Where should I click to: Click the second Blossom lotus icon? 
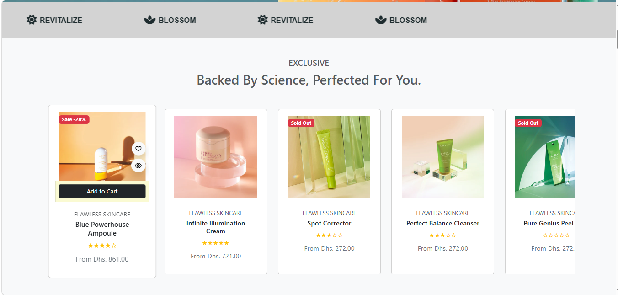[x=381, y=20]
